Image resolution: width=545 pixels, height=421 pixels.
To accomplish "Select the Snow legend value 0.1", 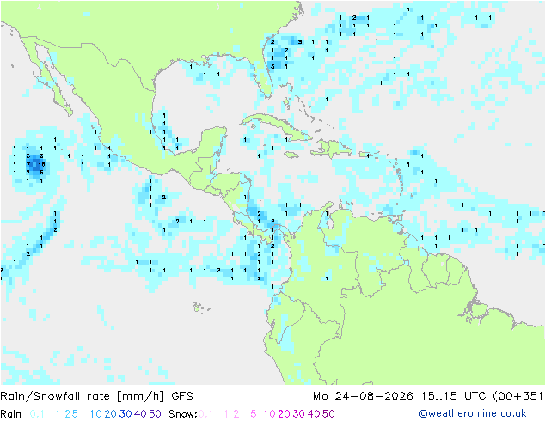I will (x=205, y=414).
